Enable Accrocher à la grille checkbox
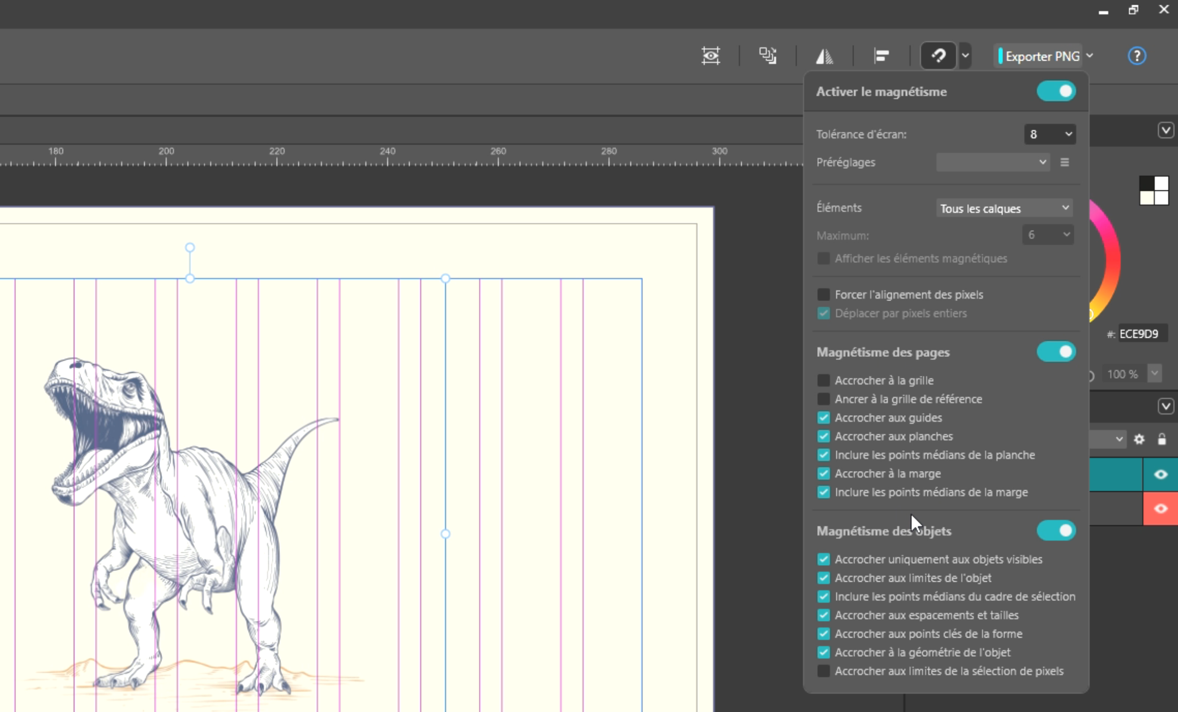Image resolution: width=1178 pixels, height=712 pixels. [x=824, y=380]
